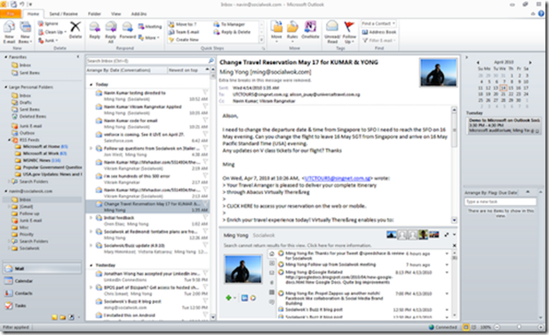Go to previous month in calendar
Viewport: 549px width, 335px height.
[478, 62]
